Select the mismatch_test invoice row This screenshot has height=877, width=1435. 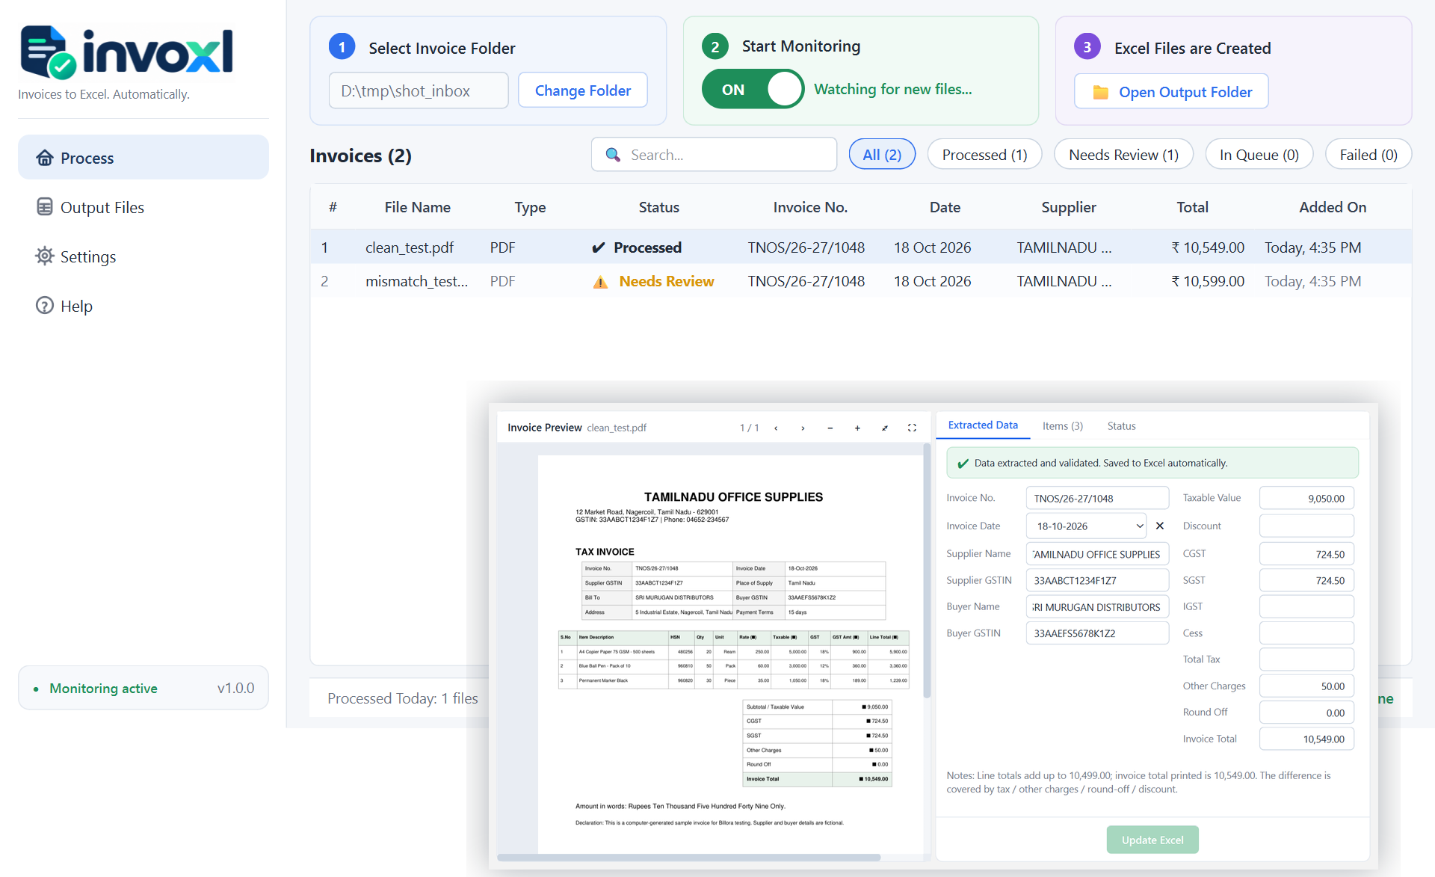pyautogui.click(x=861, y=281)
